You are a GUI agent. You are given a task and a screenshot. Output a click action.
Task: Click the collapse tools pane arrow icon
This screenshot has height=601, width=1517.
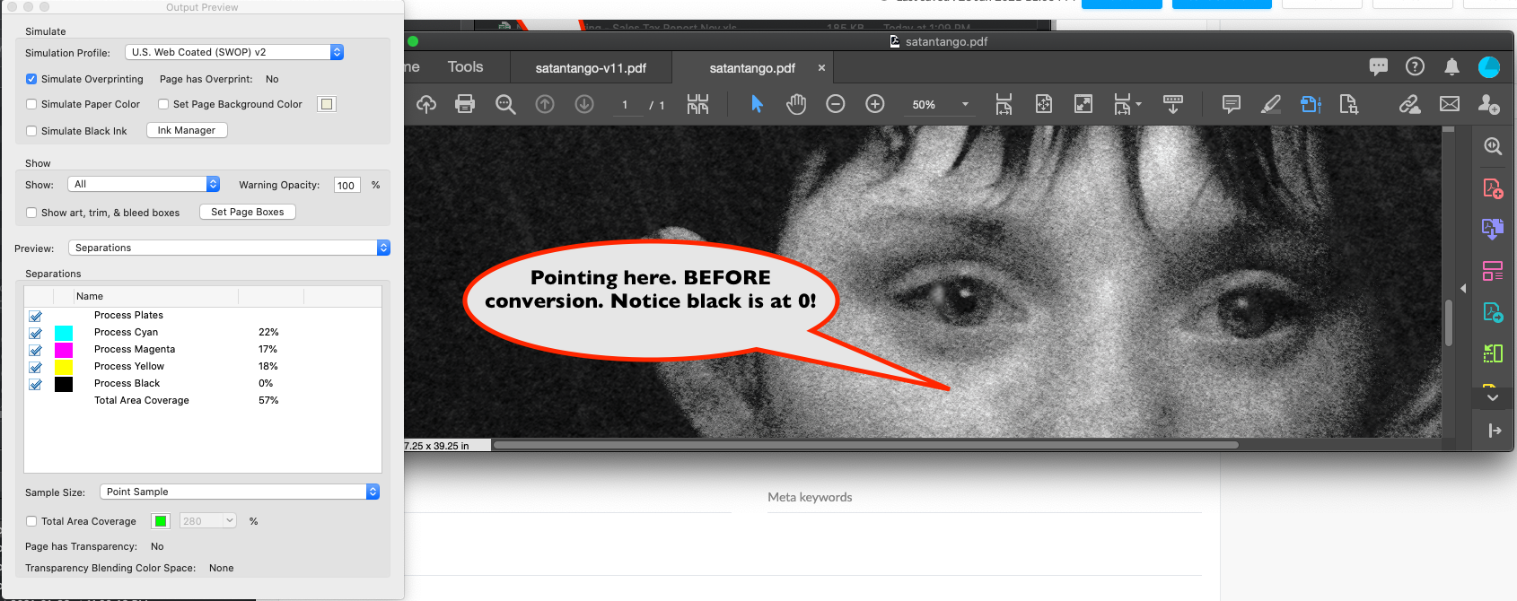pos(1495,431)
